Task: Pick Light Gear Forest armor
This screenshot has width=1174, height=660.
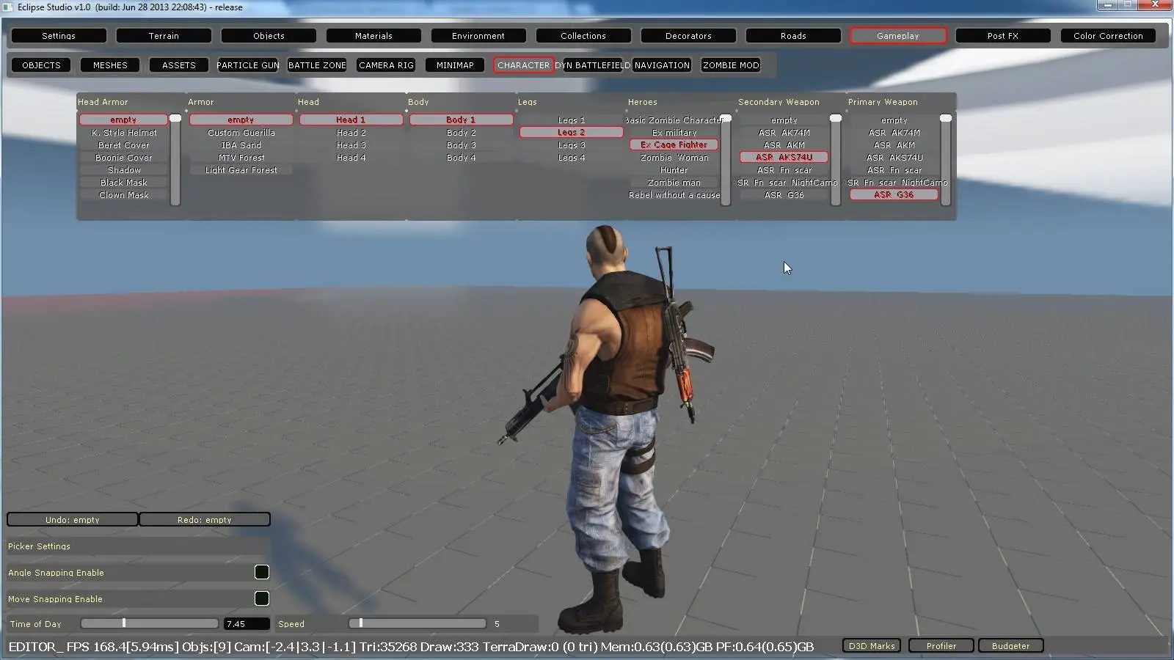Action: (x=241, y=170)
